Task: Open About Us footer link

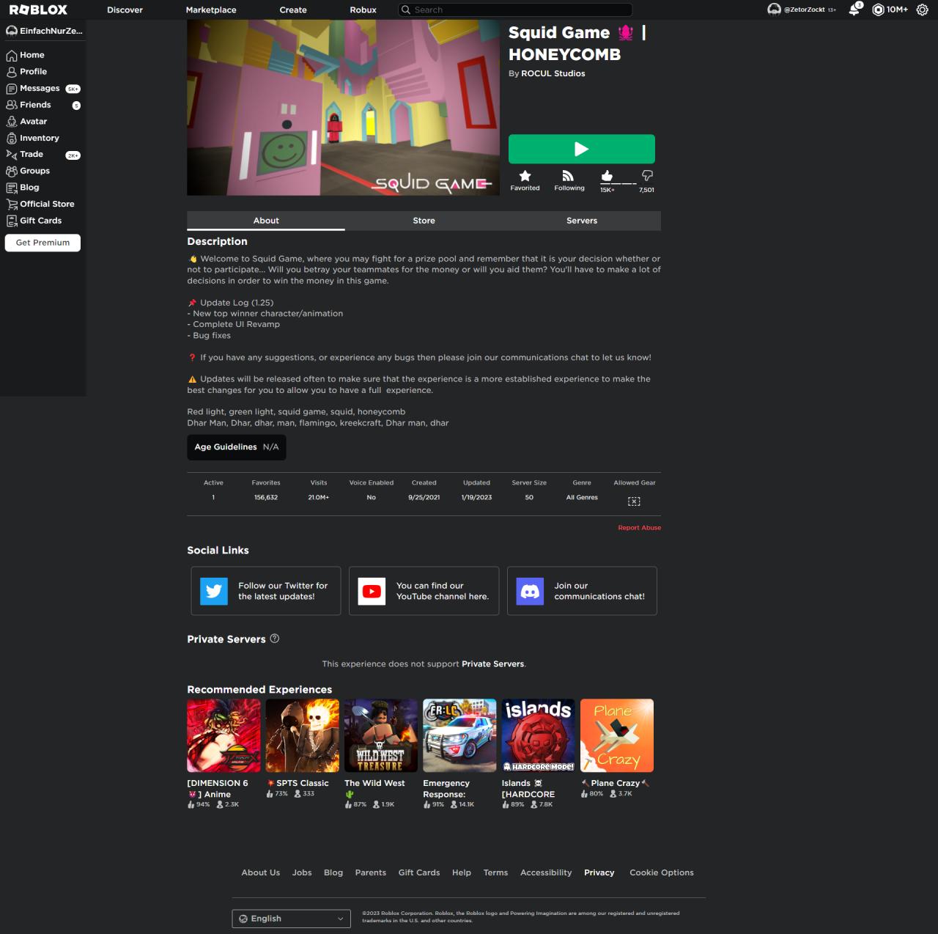Action: pos(261,872)
